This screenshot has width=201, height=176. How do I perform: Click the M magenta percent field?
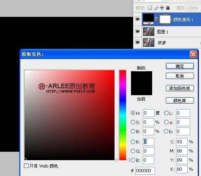(x=182, y=151)
